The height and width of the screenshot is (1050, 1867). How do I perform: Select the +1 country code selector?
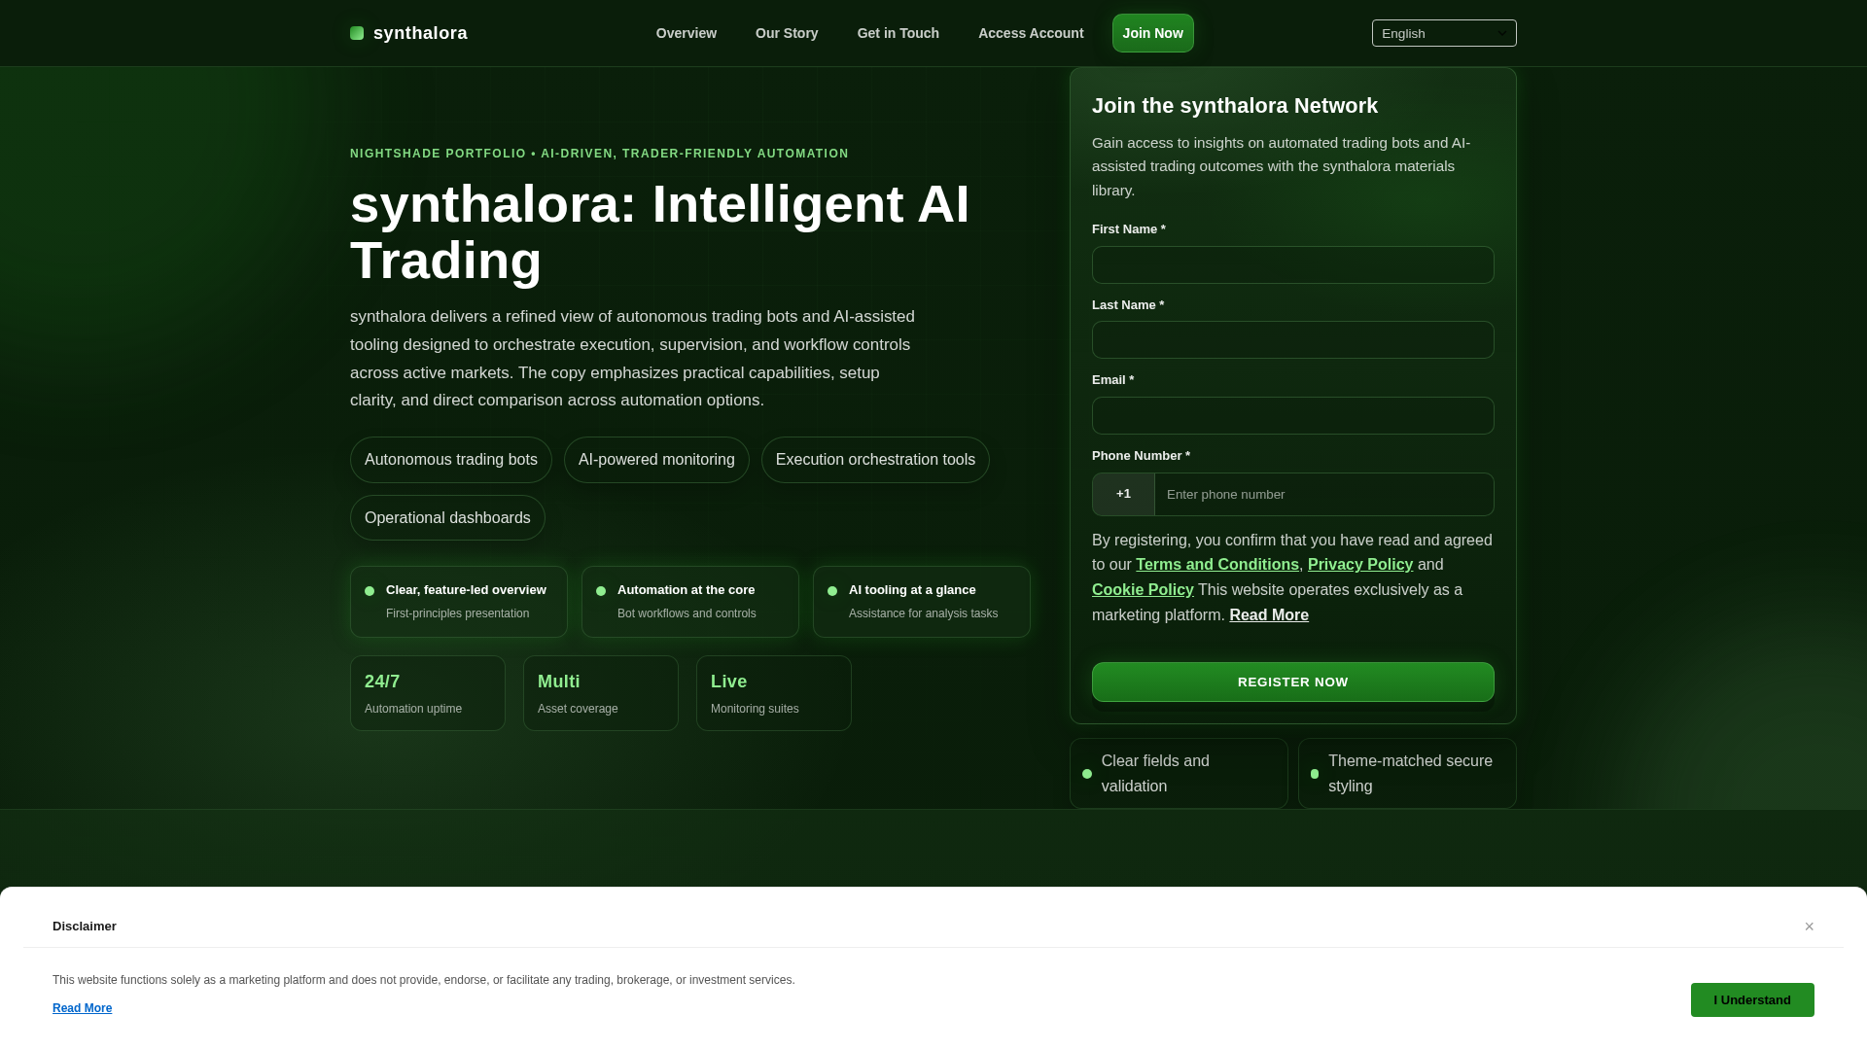click(1123, 494)
